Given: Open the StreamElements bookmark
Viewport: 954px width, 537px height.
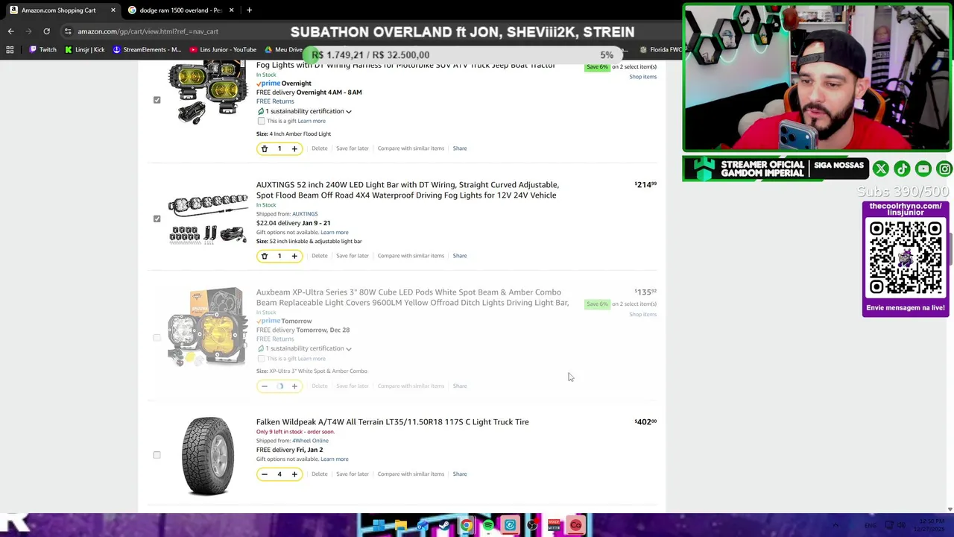Looking at the screenshot, I should click(x=147, y=50).
